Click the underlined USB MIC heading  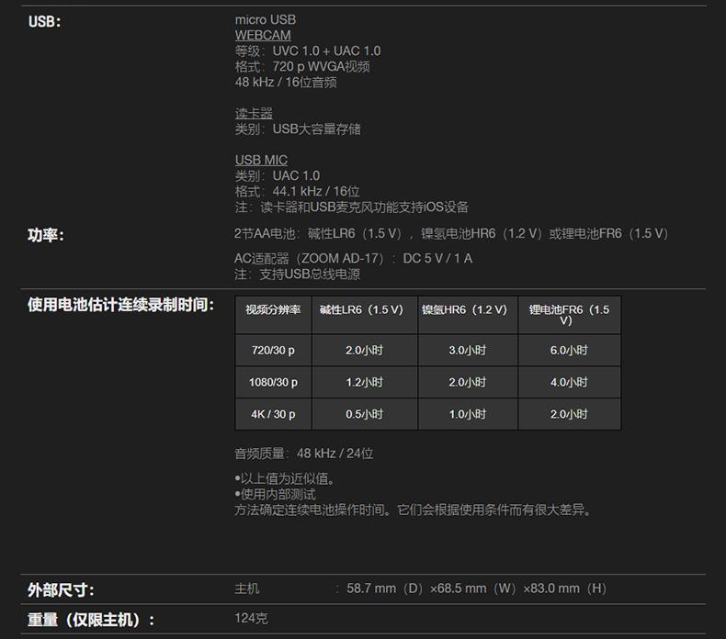tap(261, 160)
